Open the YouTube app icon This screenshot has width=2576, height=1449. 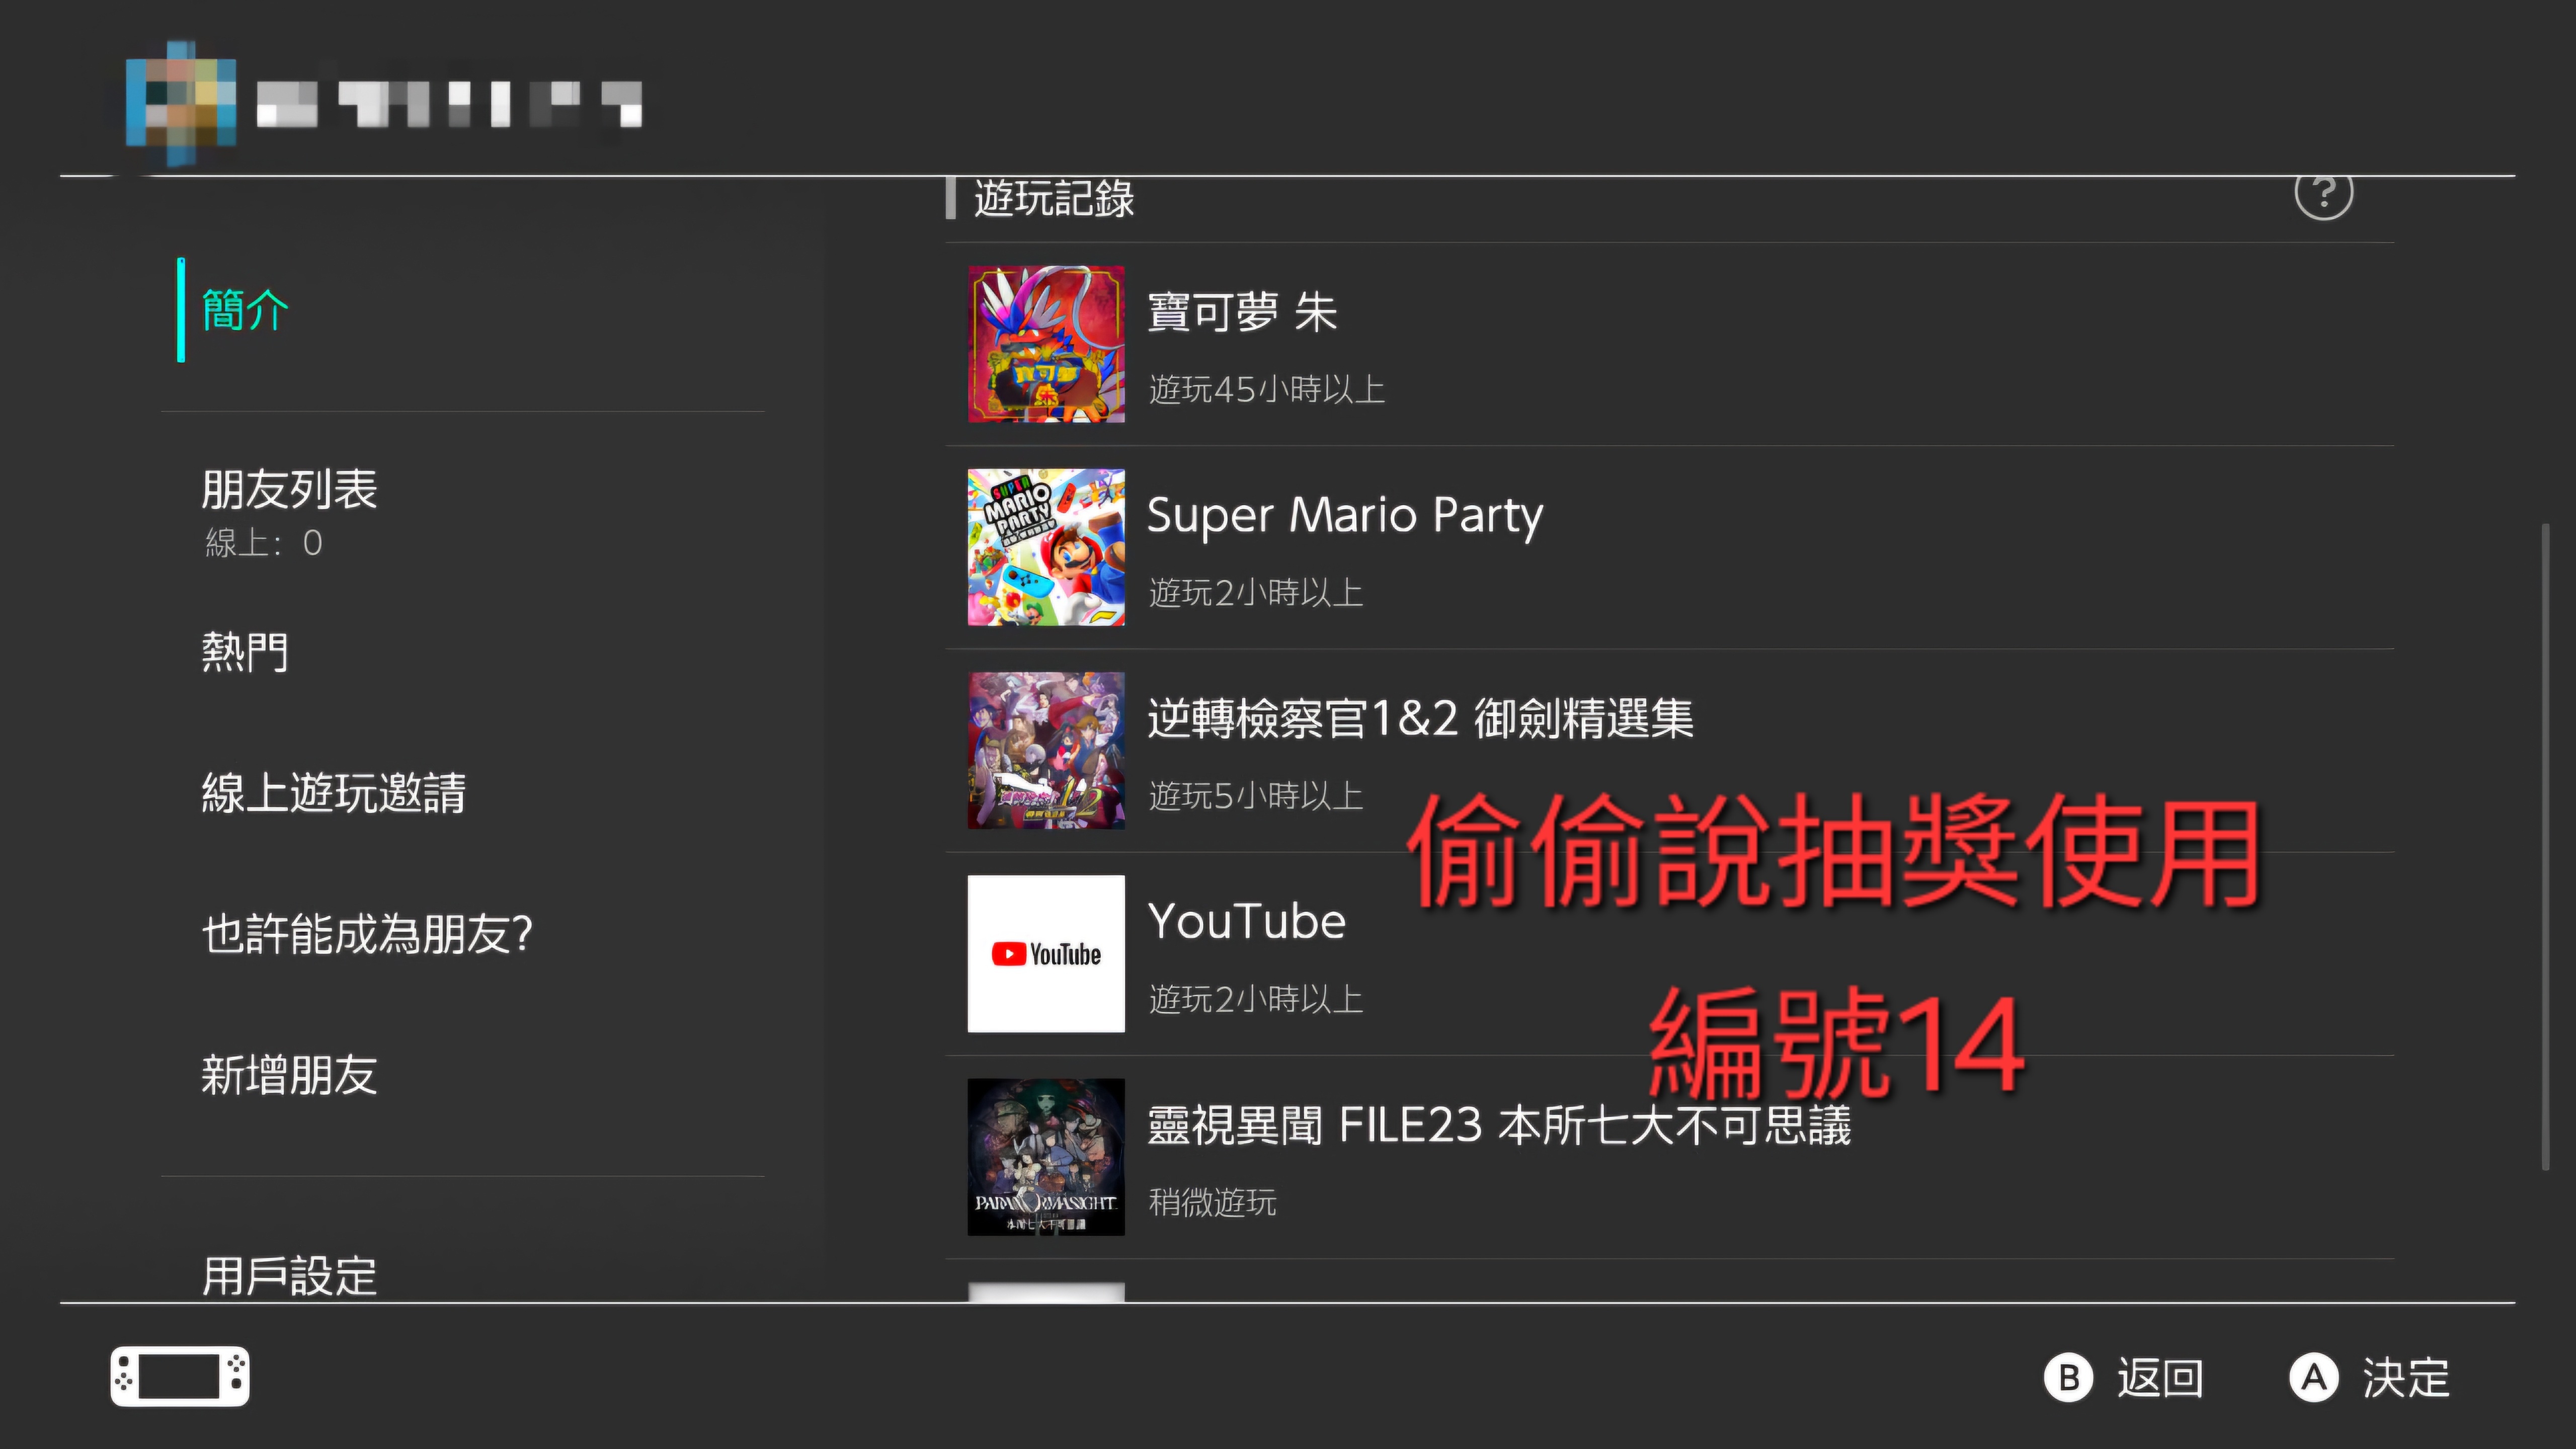pos(1046,953)
